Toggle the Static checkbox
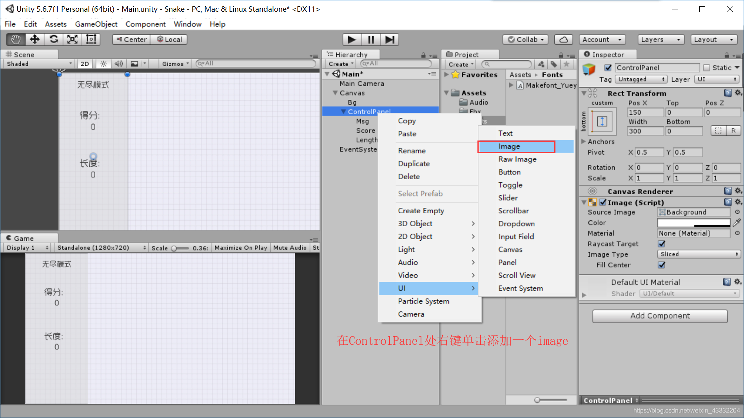The height and width of the screenshot is (418, 744). pyautogui.click(x=707, y=68)
